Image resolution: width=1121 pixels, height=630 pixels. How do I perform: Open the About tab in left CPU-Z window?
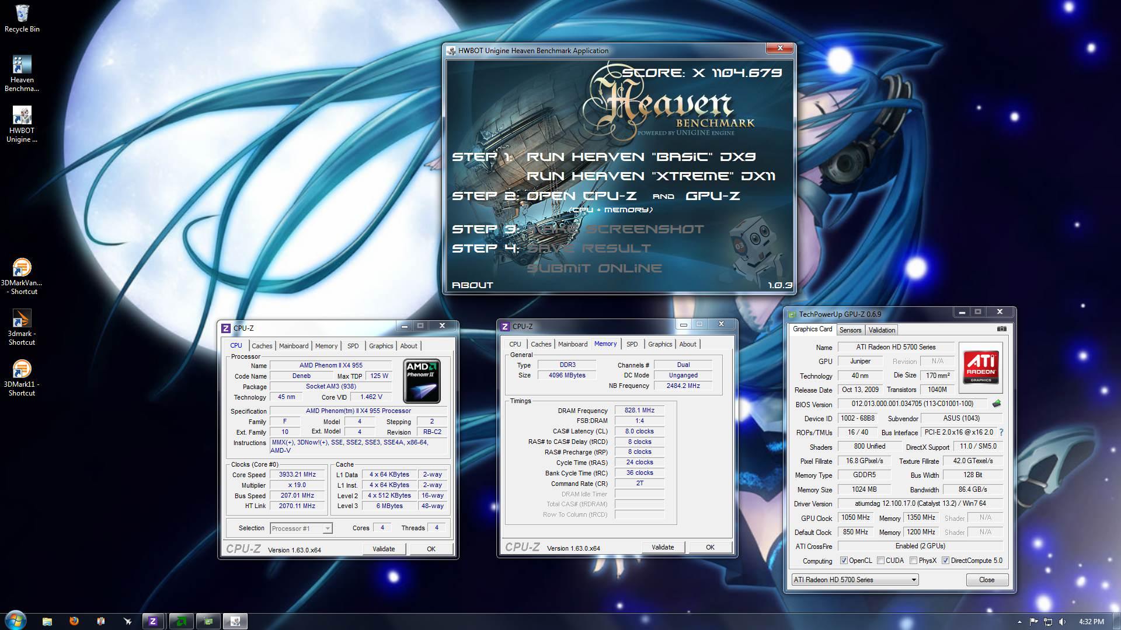coord(409,346)
